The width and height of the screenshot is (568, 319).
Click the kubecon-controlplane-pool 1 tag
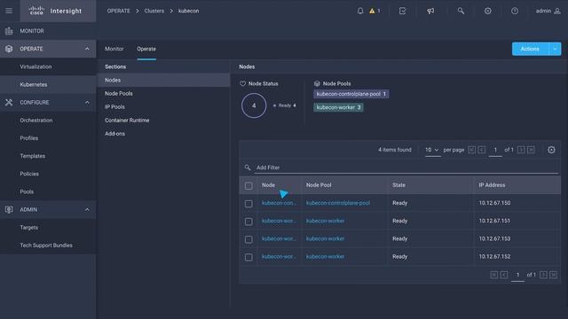point(351,94)
